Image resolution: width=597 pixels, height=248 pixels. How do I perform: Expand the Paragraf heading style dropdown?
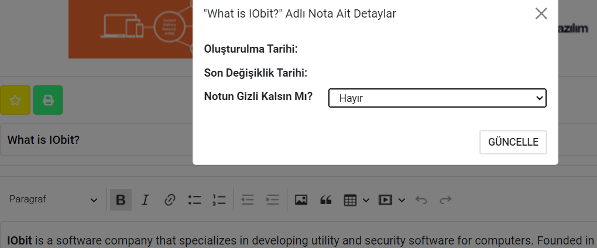coord(53,200)
